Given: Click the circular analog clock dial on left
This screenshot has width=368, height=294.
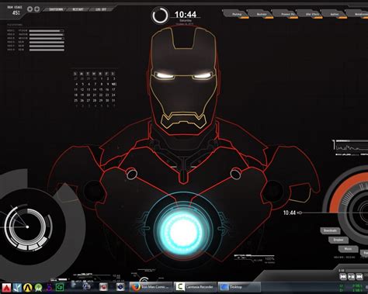Looking at the screenshot, I should (27, 227).
